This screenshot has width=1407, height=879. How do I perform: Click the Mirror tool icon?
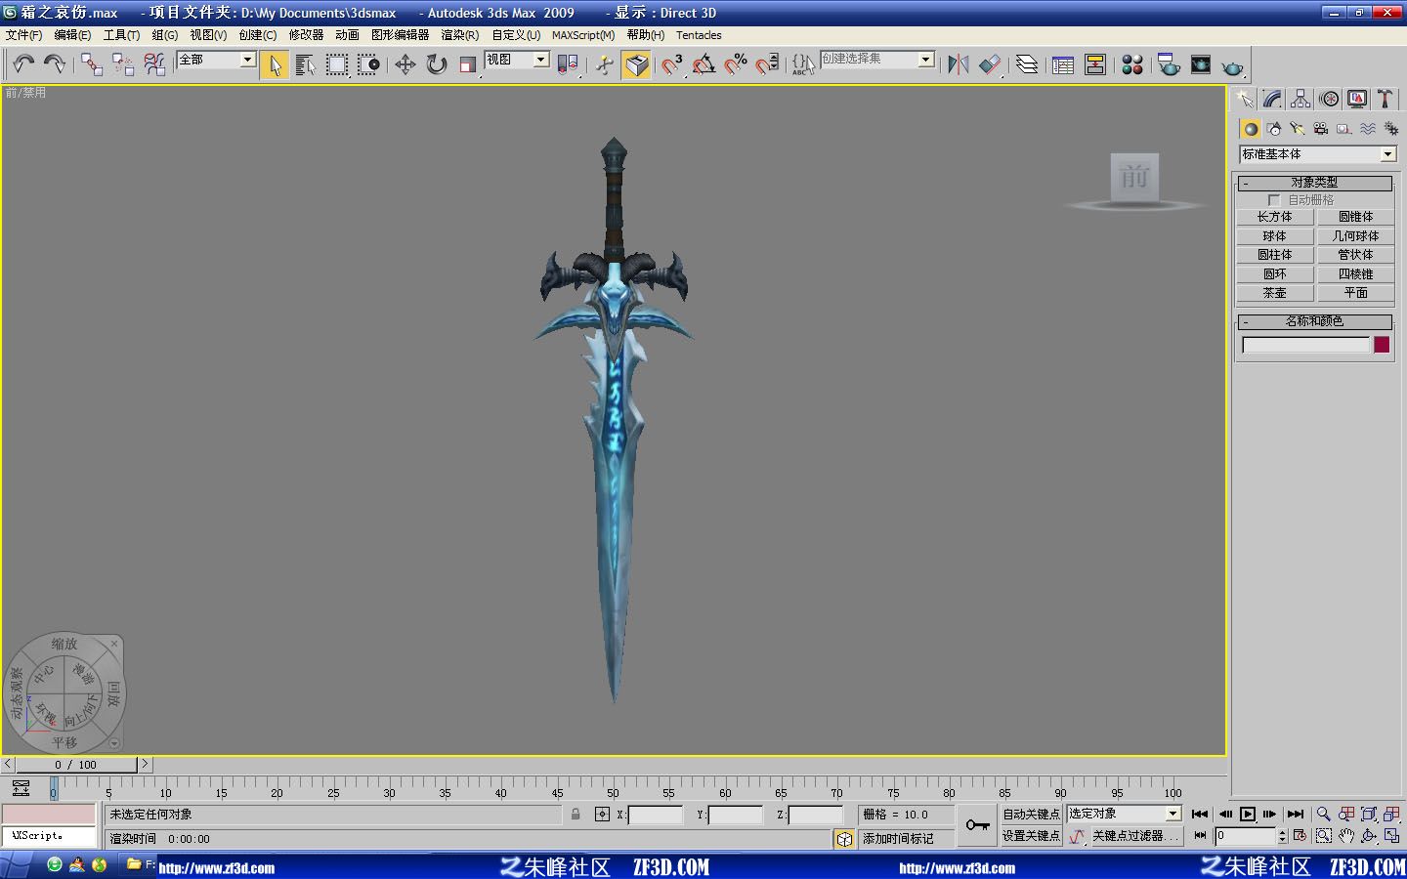coord(959,64)
